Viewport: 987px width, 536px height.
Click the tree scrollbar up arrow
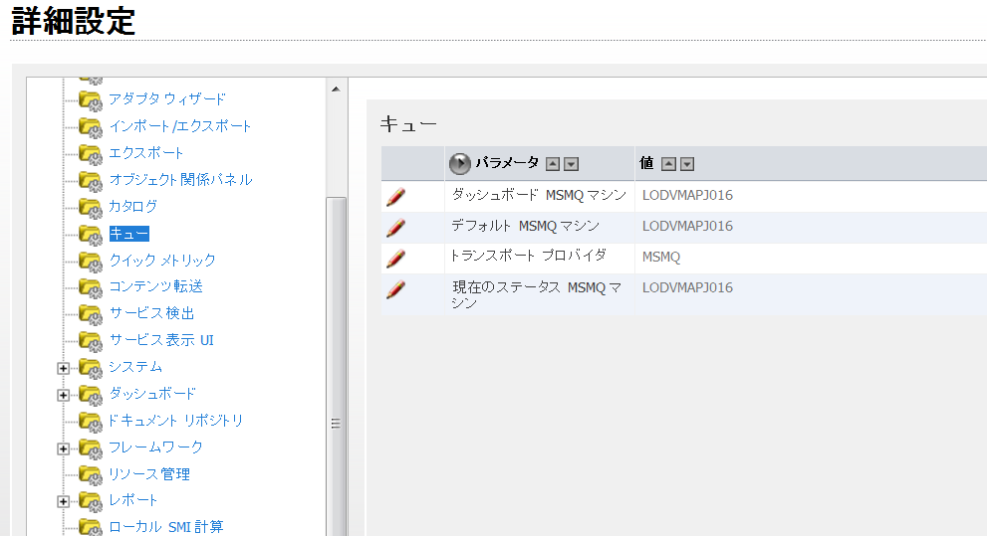[x=336, y=89]
